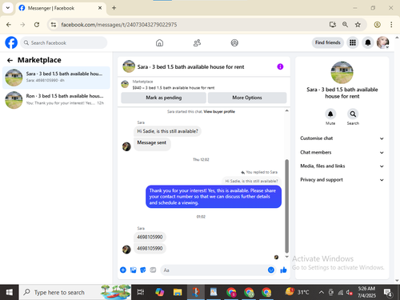Mute this conversation with the bell icon
This screenshot has height=300, width=400.
(330, 114)
